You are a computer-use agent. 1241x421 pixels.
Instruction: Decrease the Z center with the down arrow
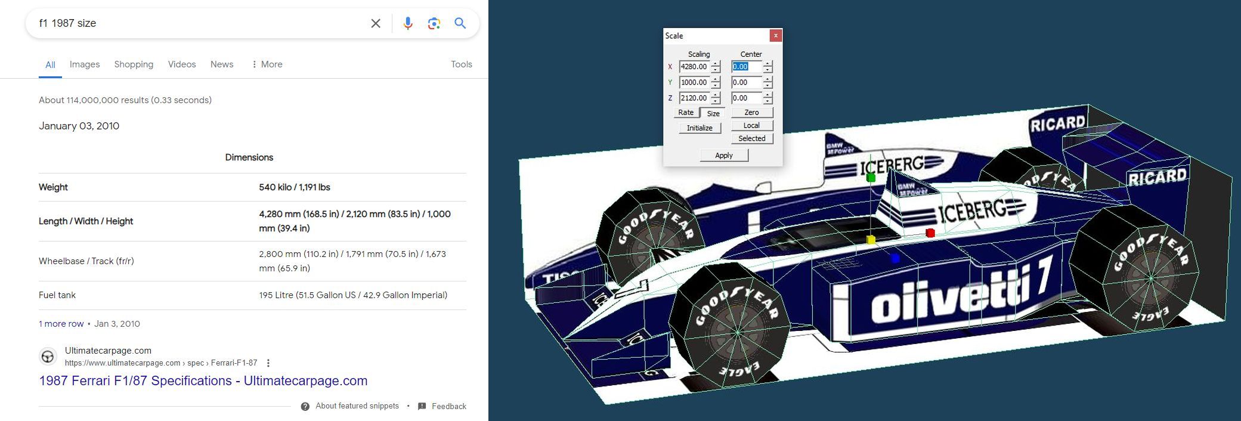point(768,101)
